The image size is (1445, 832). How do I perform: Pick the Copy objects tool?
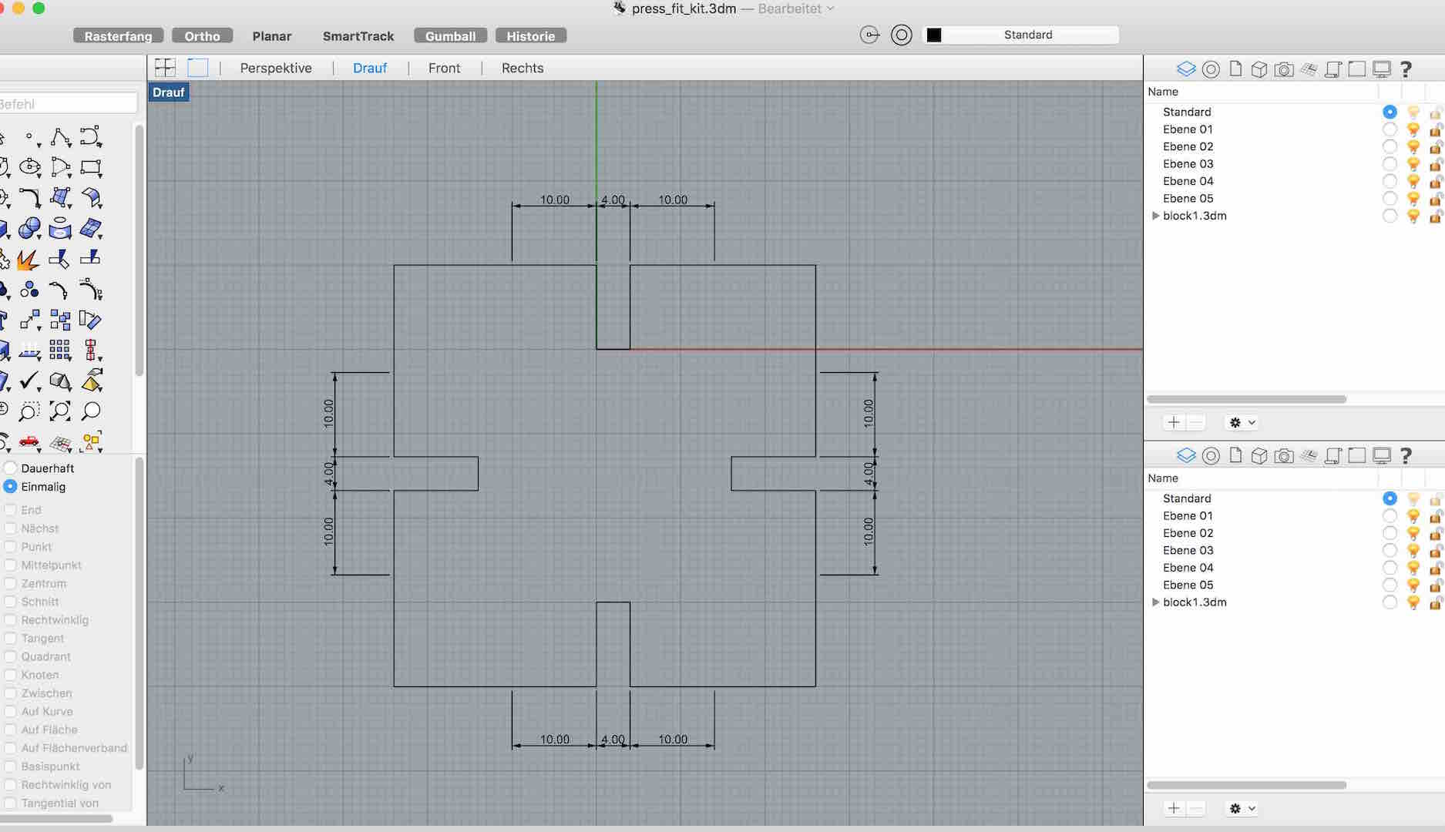click(x=60, y=320)
